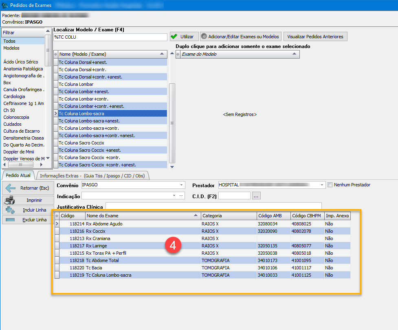Select Modelos in the filter list
Viewport: 398px width, 330px height.
[11, 48]
